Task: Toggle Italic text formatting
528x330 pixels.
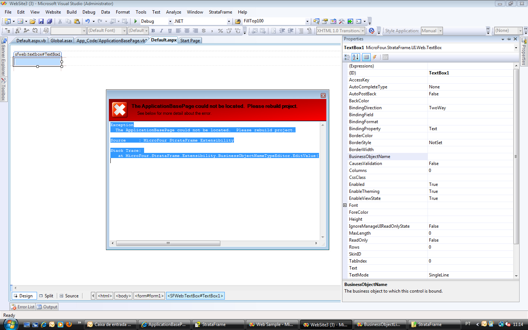Action: tap(161, 31)
